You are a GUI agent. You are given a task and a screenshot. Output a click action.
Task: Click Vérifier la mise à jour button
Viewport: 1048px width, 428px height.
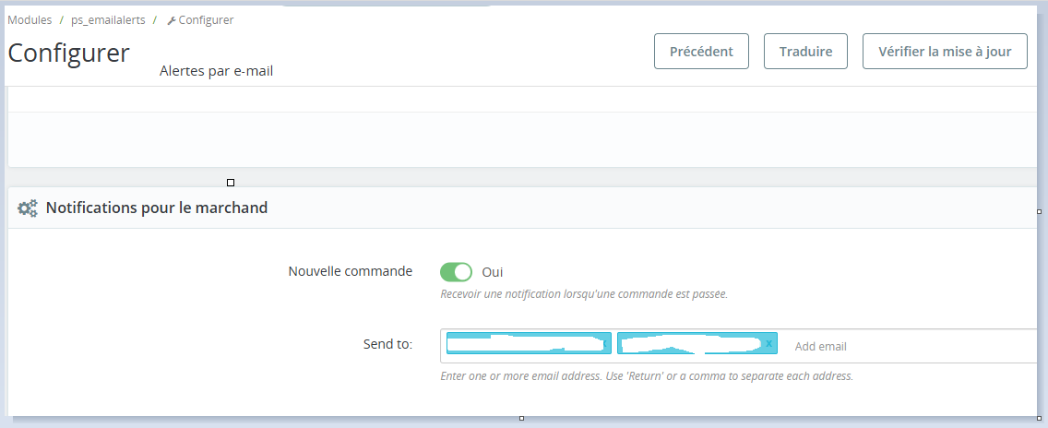pyautogui.click(x=945, y=52)
